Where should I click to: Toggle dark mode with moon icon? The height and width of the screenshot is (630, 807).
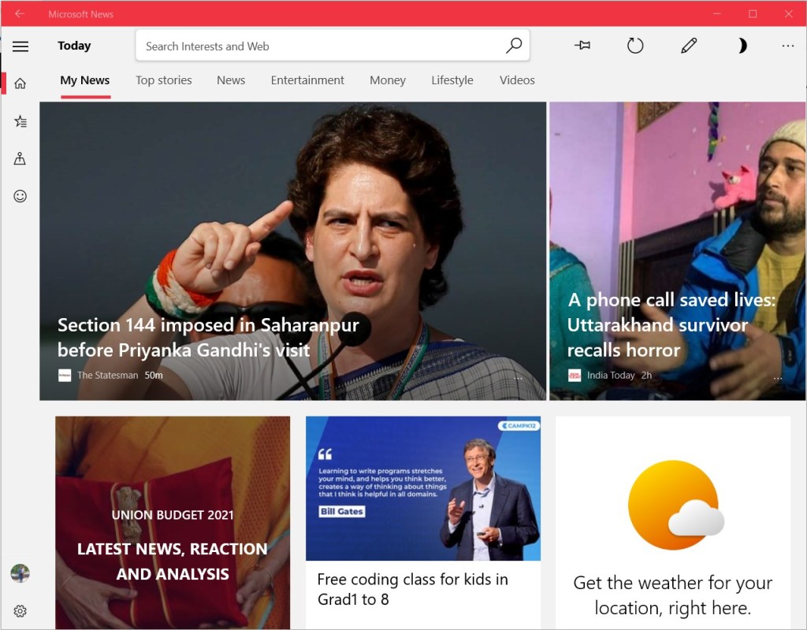tap(742, 46)
